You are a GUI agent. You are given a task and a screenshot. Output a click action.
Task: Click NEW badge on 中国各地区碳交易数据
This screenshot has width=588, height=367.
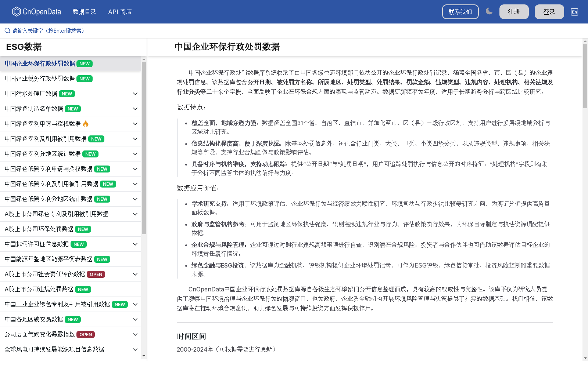point(73,319)
